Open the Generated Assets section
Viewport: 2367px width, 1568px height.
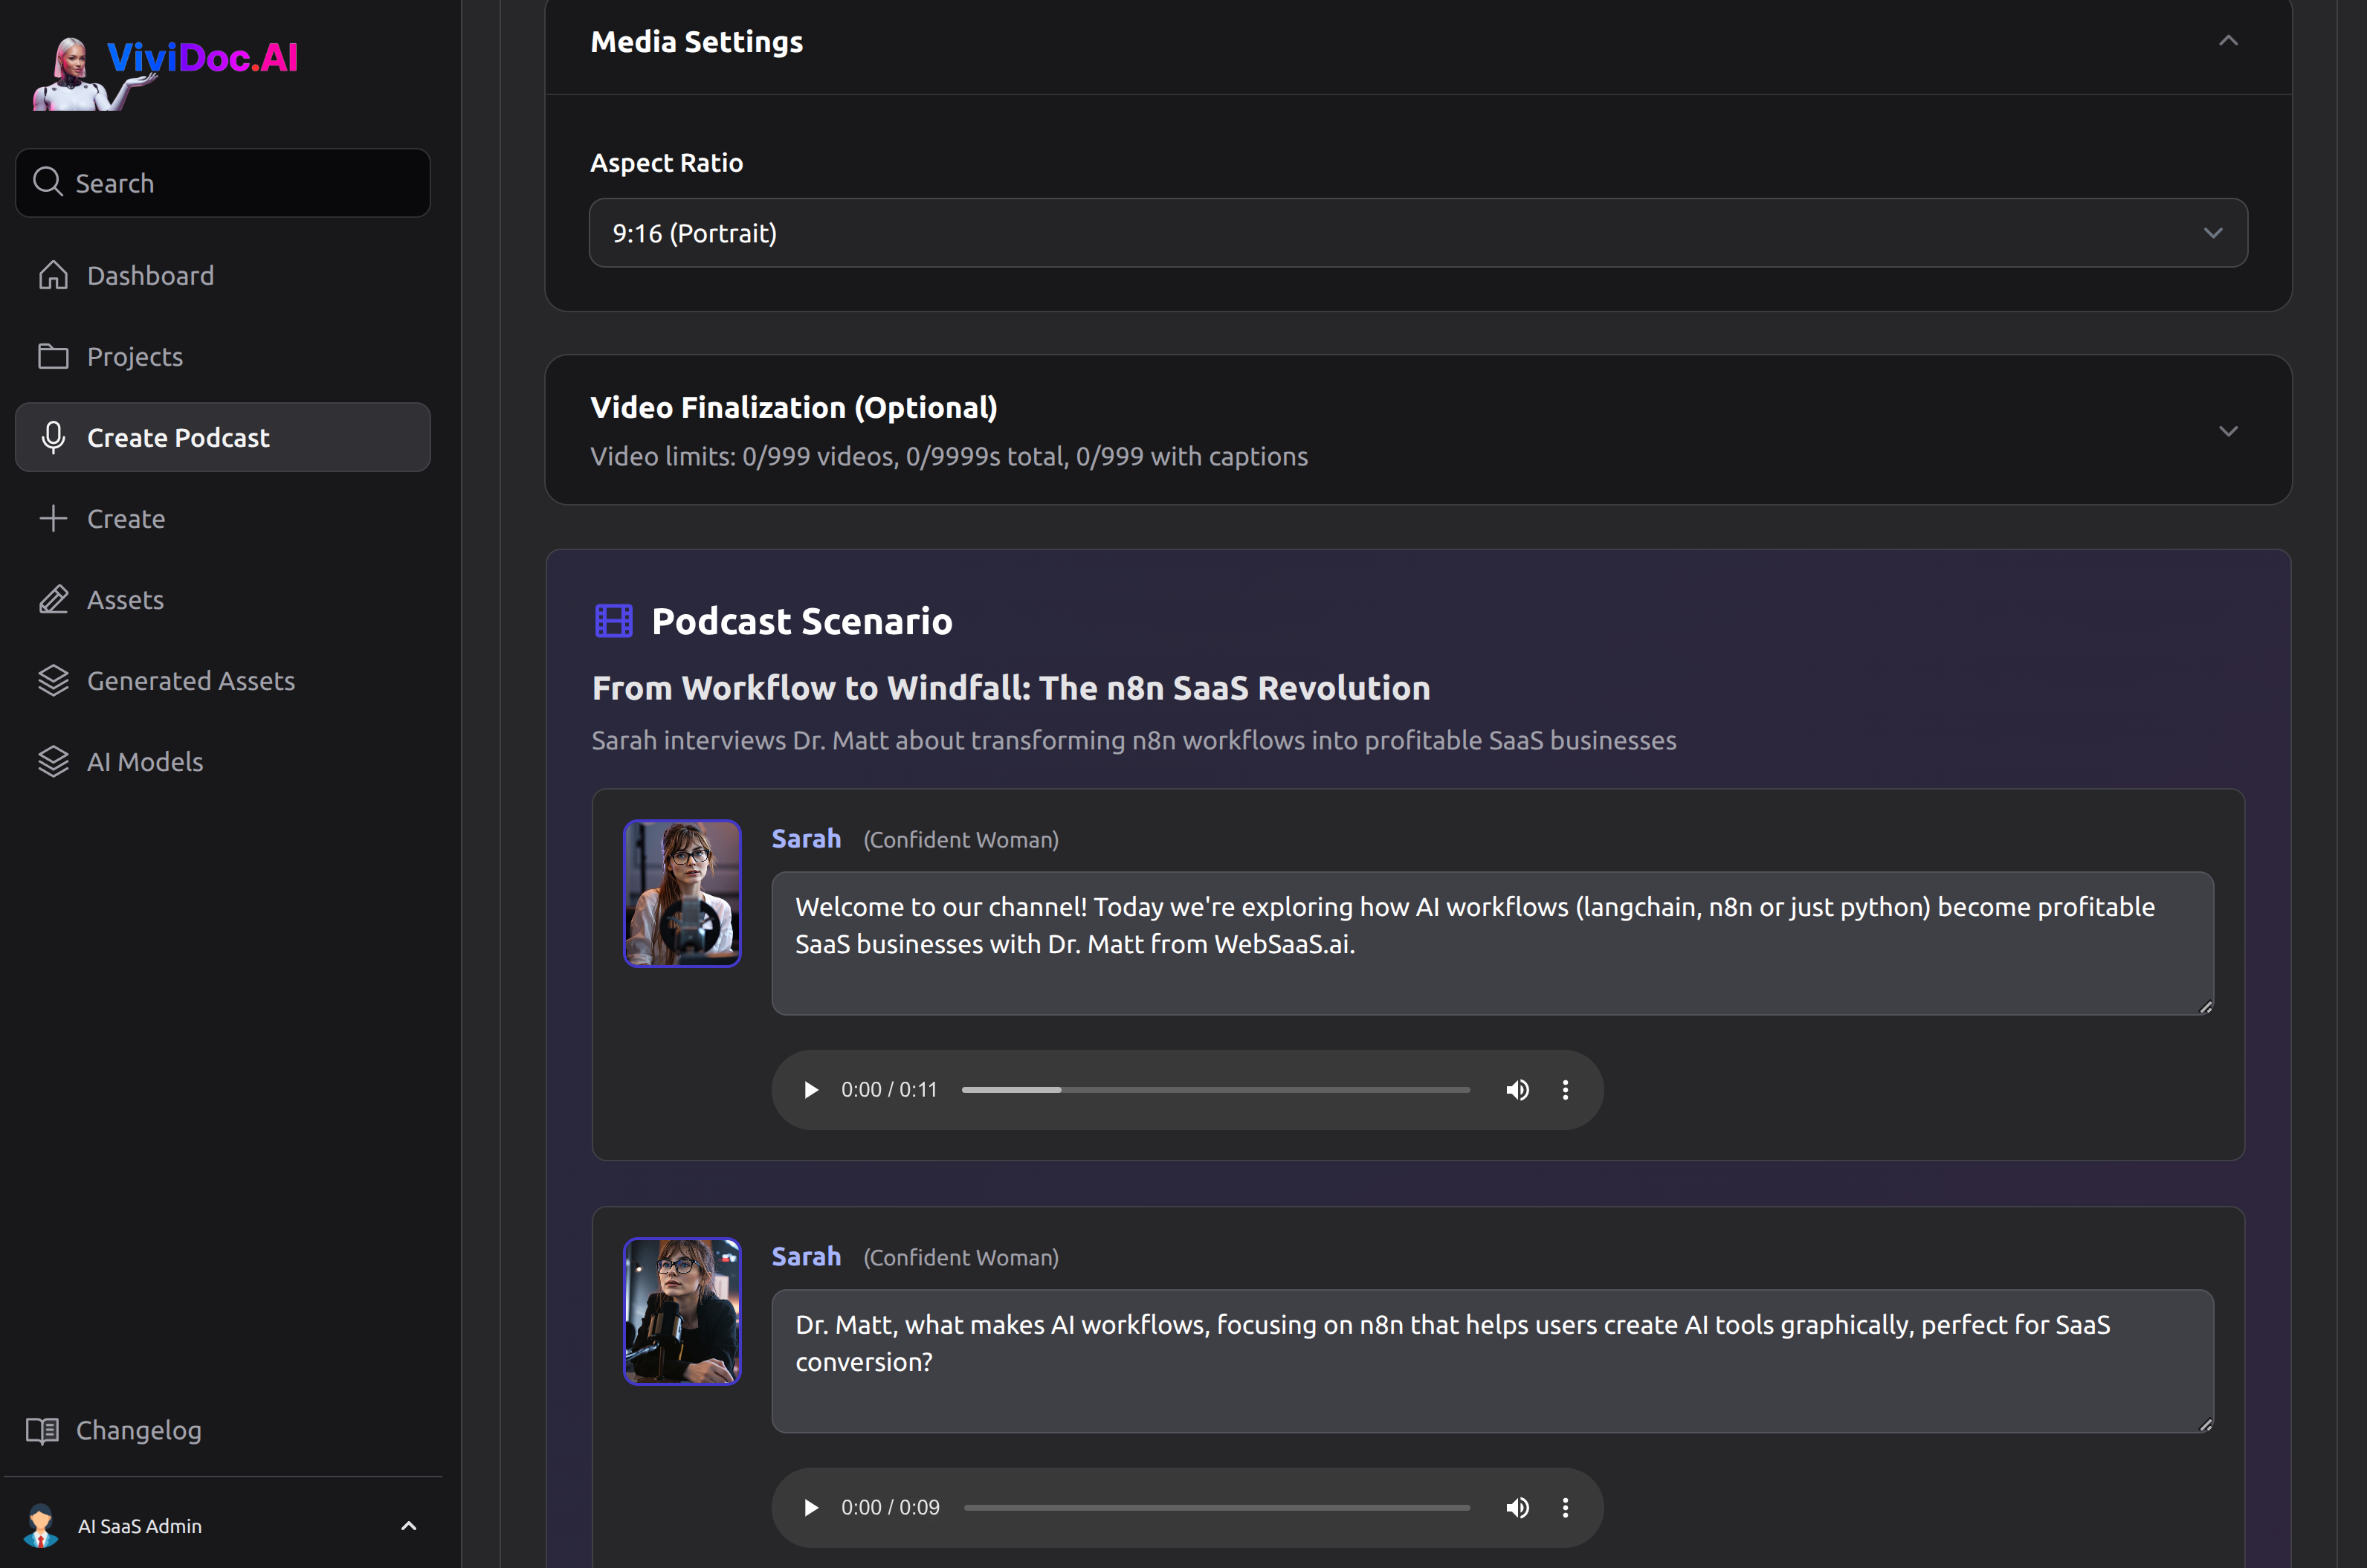pos(190,680)
